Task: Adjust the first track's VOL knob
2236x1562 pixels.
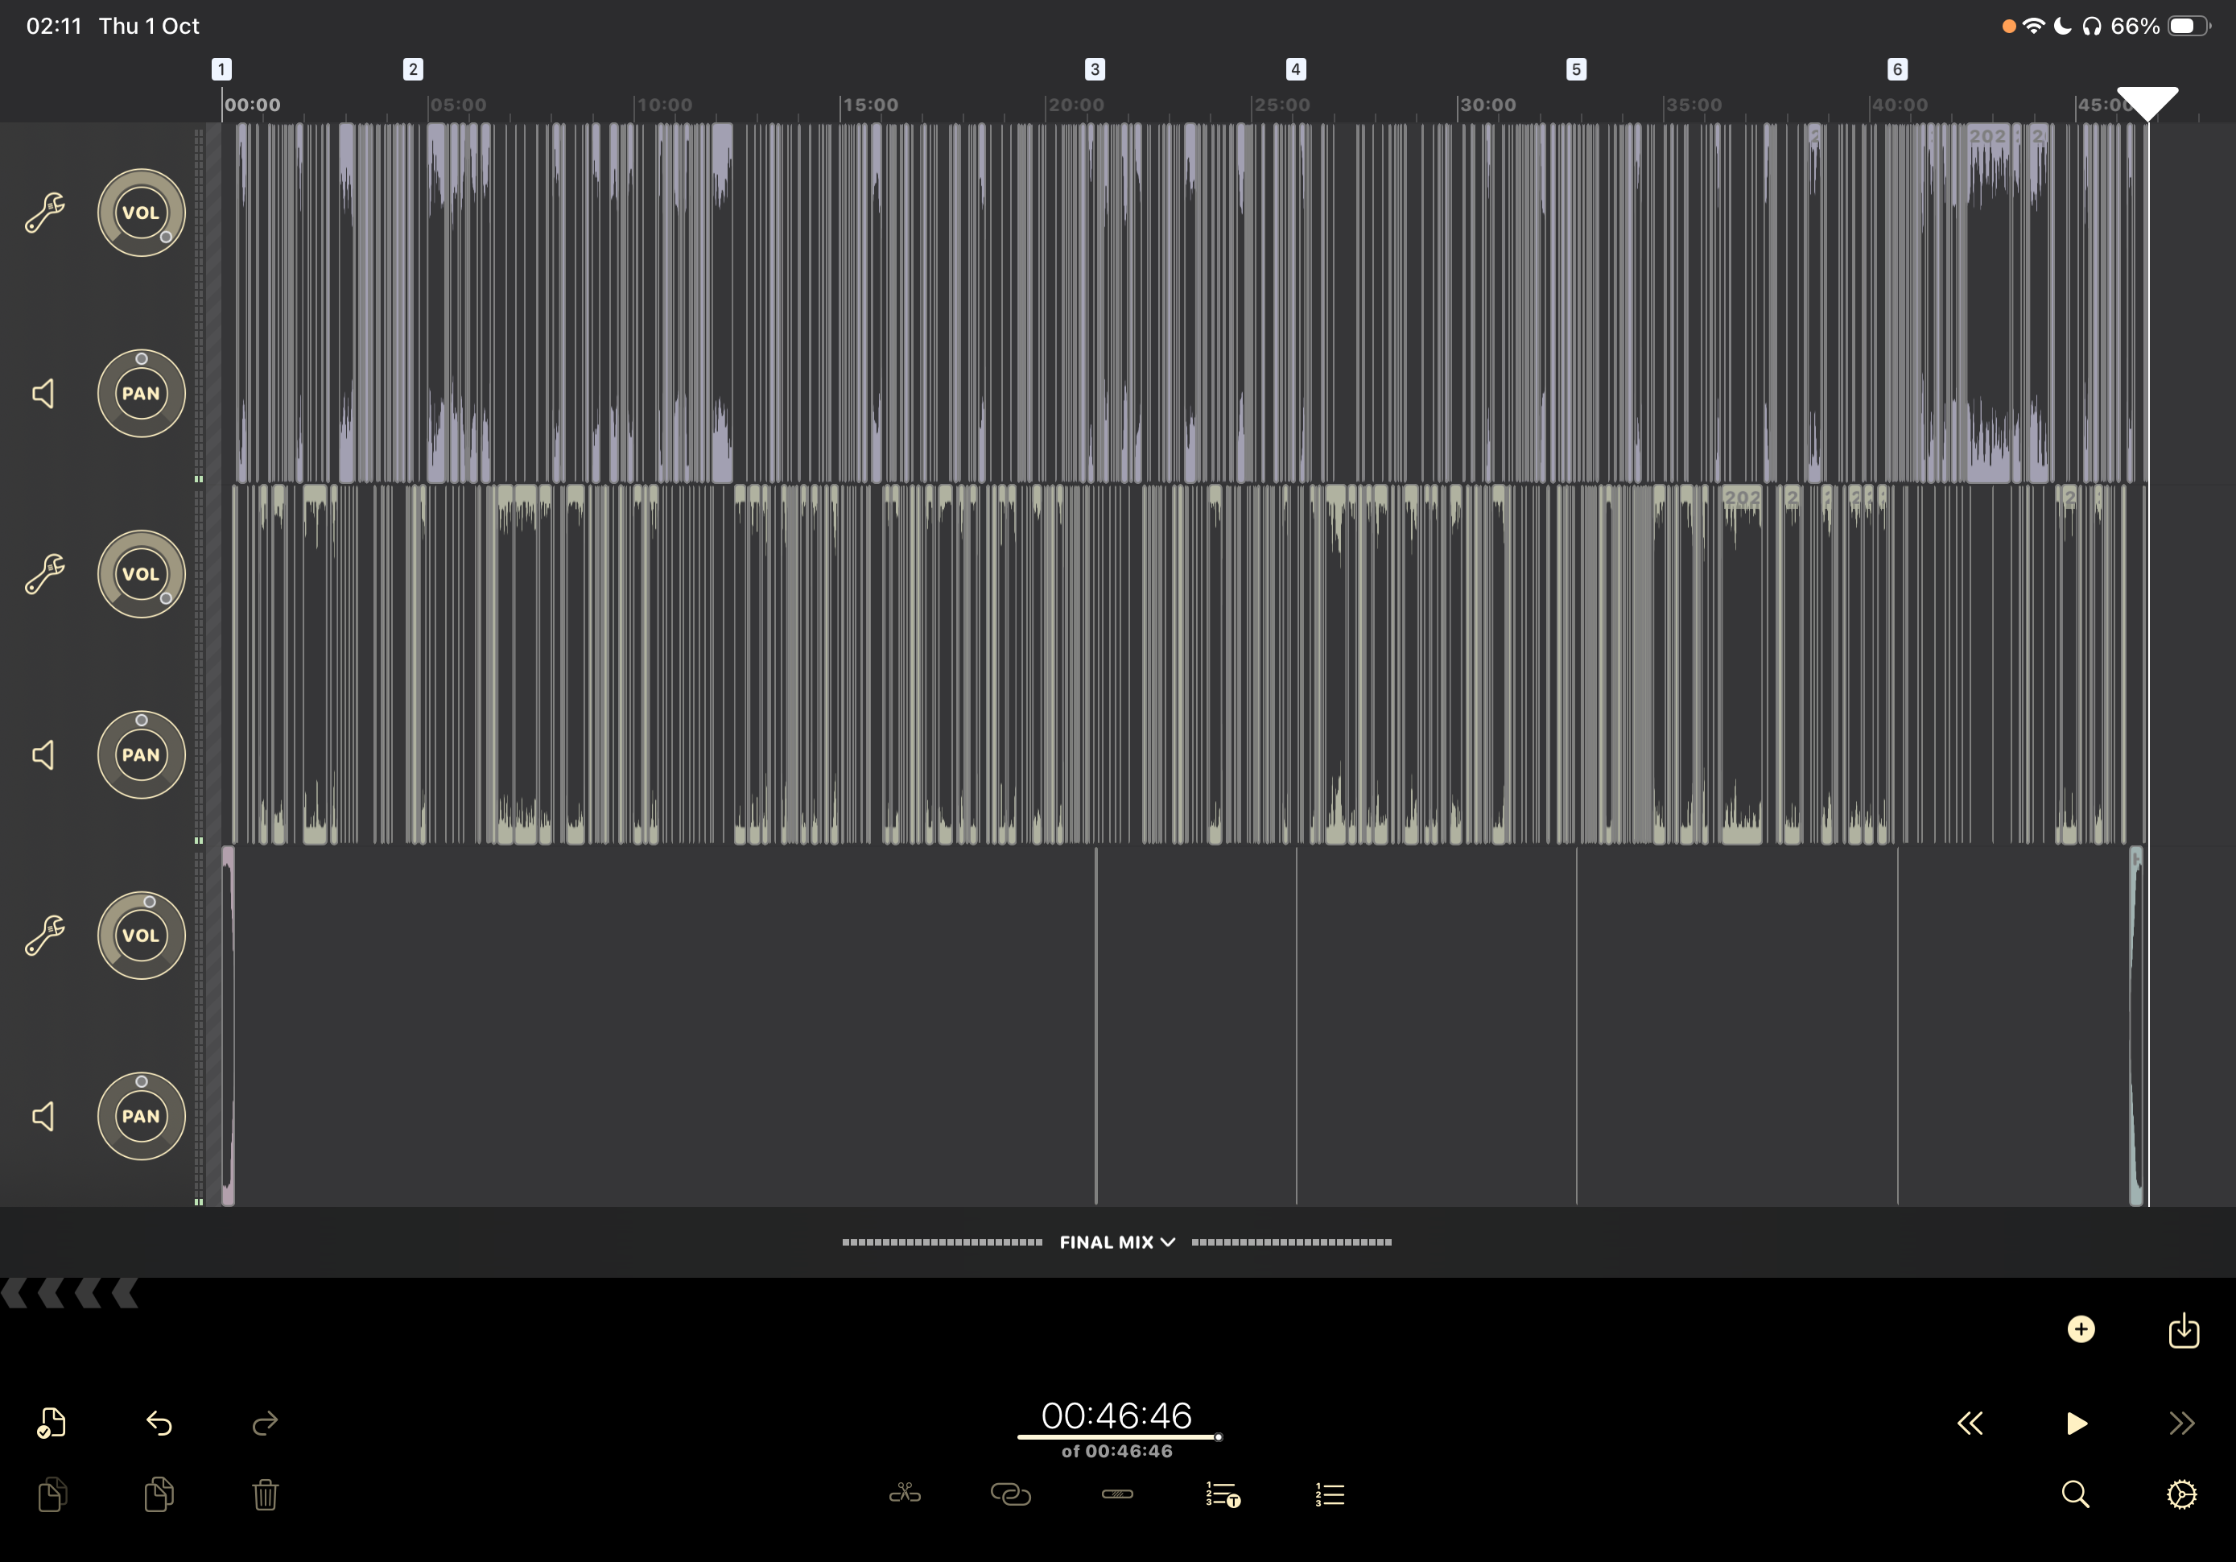Action: [141, 213]
